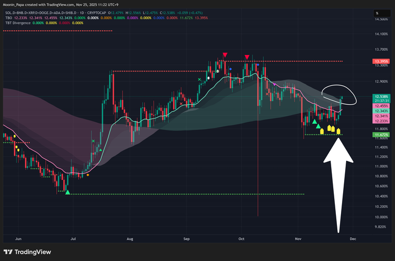Viewport: 395px width, 261px height.
Task: Click the green triangle at June low
Action: [x=67, y=192]
